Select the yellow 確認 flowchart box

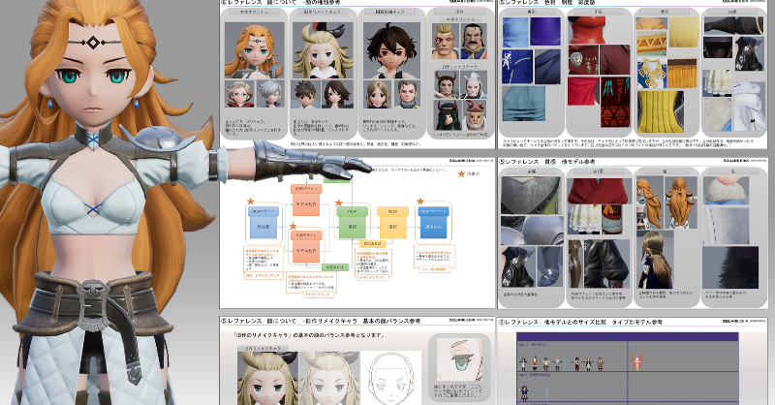(392, 223)
